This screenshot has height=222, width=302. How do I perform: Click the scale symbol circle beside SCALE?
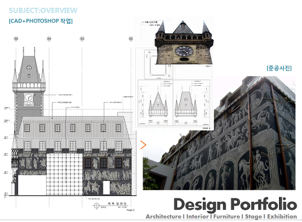coord(97,206)
